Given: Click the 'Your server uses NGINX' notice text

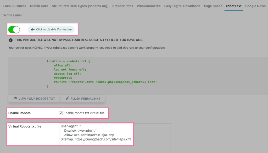Looking at the screenshot, I should coord(87,48).
